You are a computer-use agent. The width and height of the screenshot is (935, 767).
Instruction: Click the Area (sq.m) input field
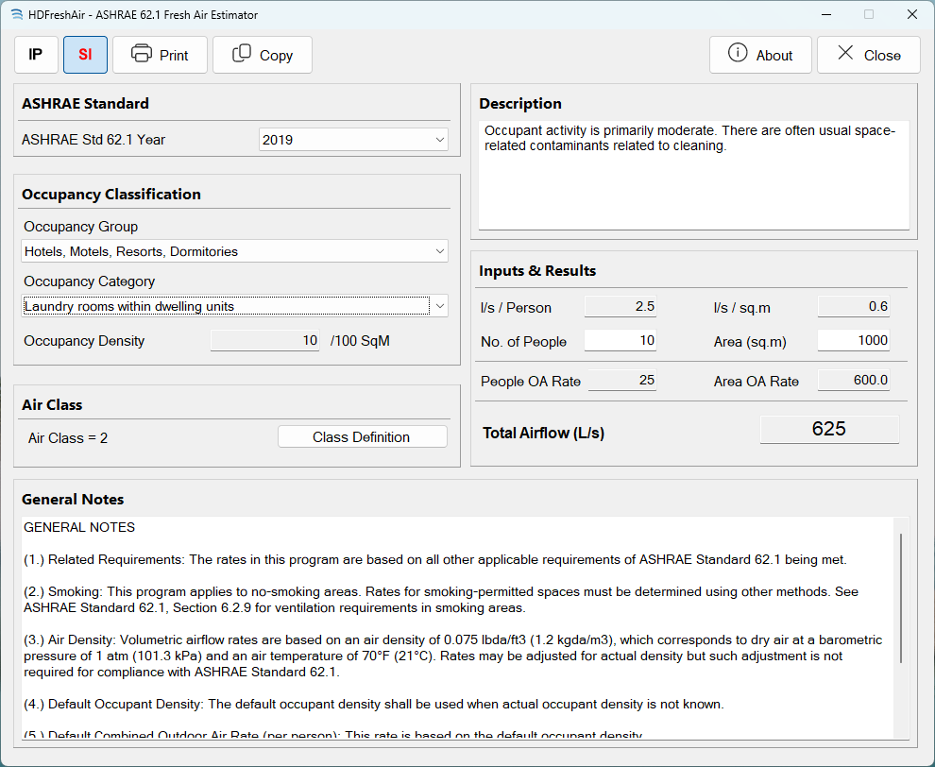tap(854, 341)
